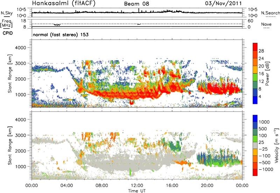
Task: Click the -25 value on Velocity colorbar
Action: pos(263,149)
